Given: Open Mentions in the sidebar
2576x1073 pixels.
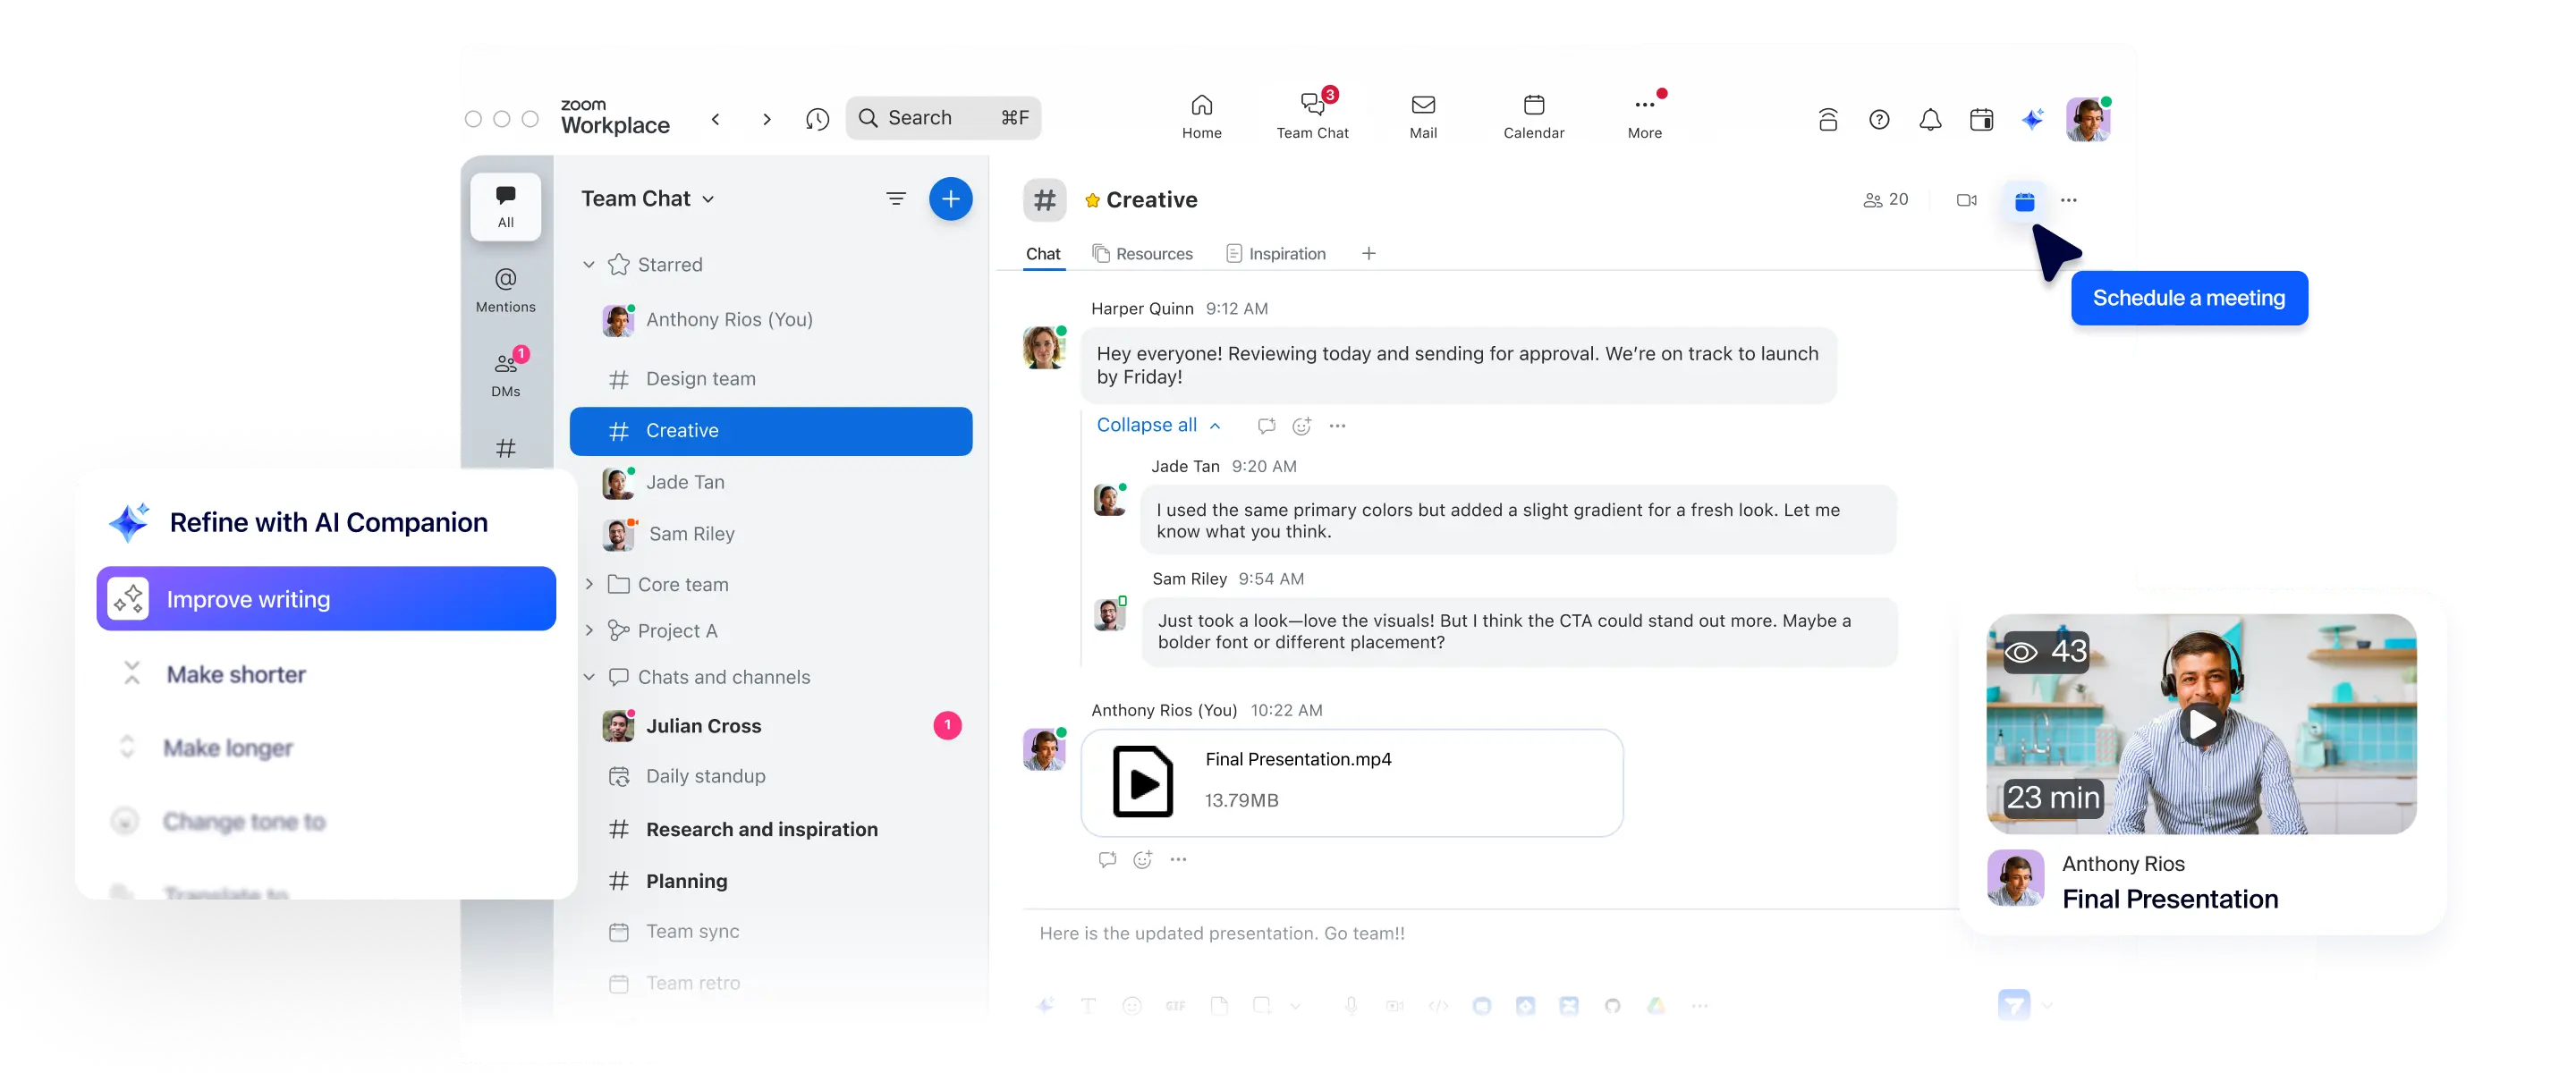Looking at the screenshot, I should 505,289.
